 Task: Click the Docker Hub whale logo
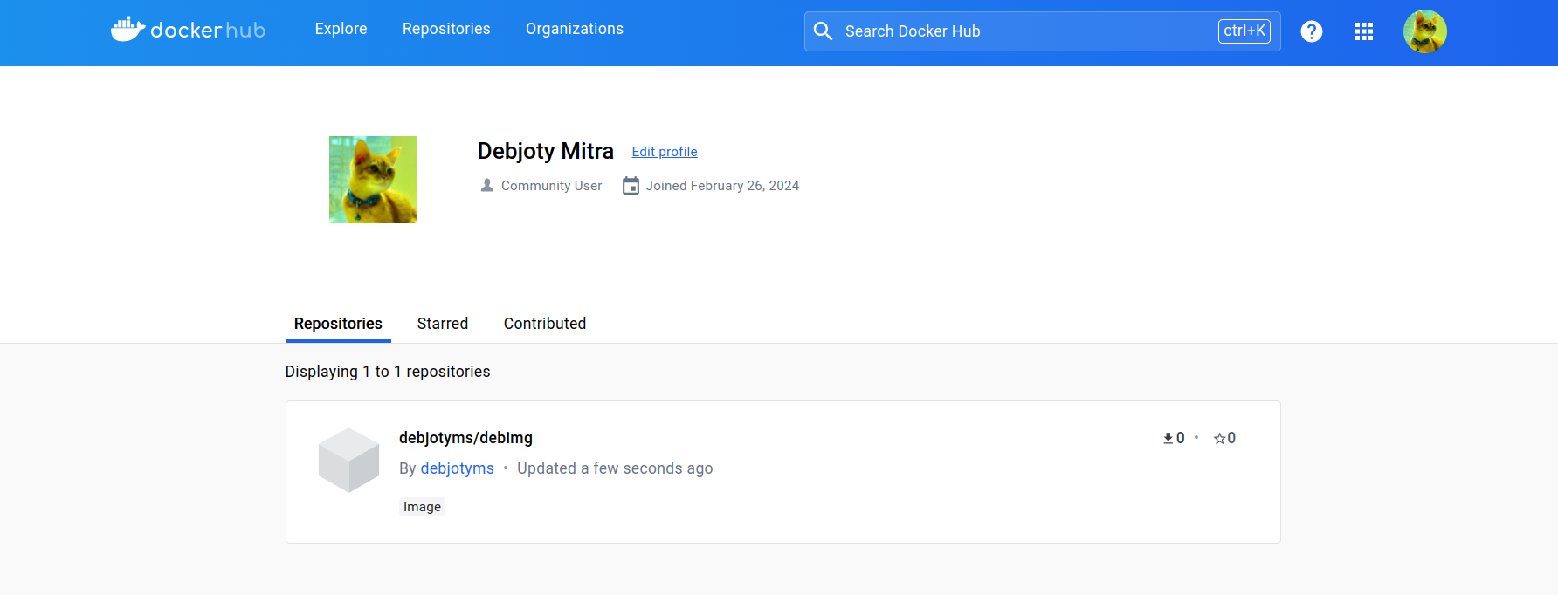[188, 30]
